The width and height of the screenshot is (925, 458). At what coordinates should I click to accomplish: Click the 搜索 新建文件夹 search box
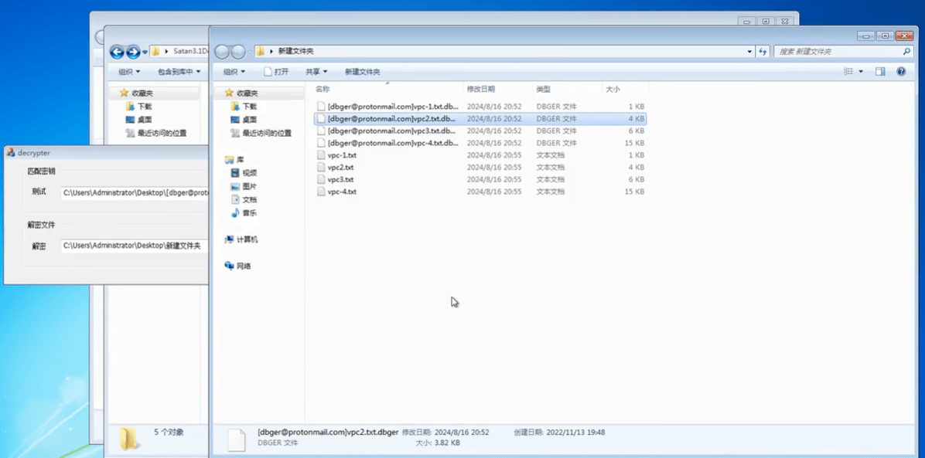coord(839,51)
